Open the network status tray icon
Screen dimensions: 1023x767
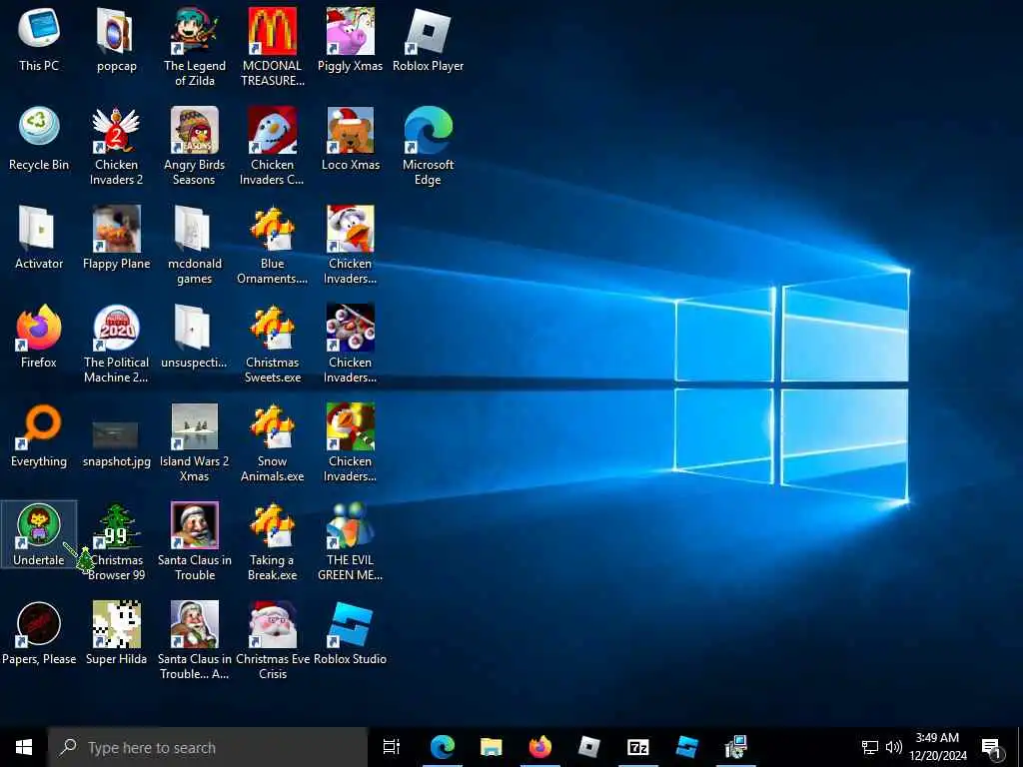[x=870, y=747]
